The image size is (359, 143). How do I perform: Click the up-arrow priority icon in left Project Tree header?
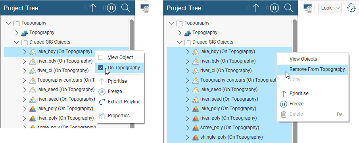coord(93,8)
